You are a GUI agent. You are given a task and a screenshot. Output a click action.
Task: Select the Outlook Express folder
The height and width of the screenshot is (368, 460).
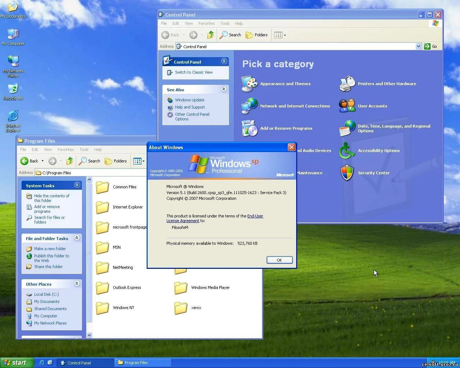(119, 287)
